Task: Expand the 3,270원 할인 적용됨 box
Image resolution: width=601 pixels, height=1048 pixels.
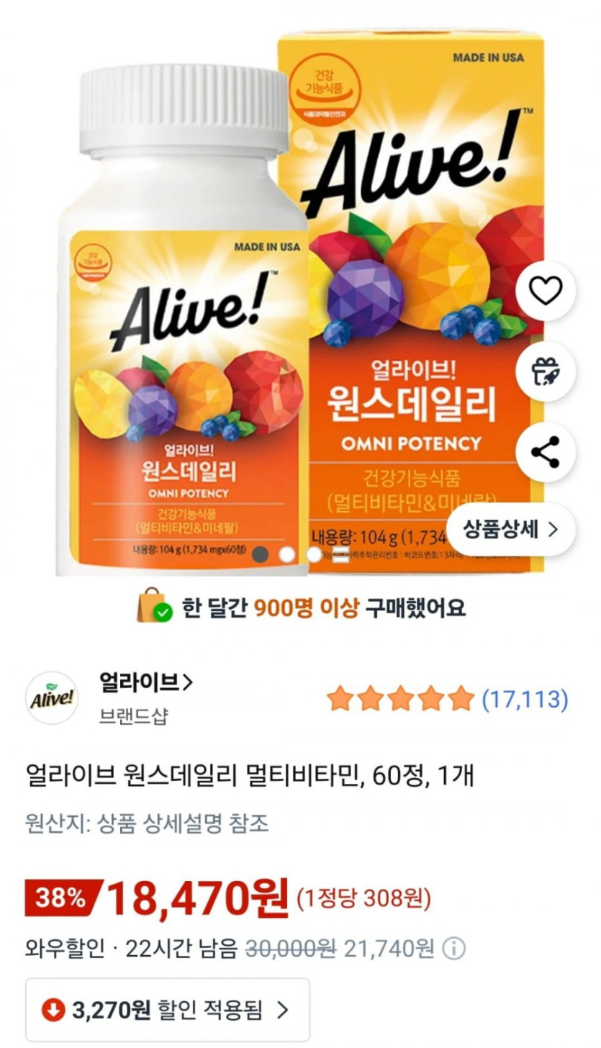Action: 168,1010
